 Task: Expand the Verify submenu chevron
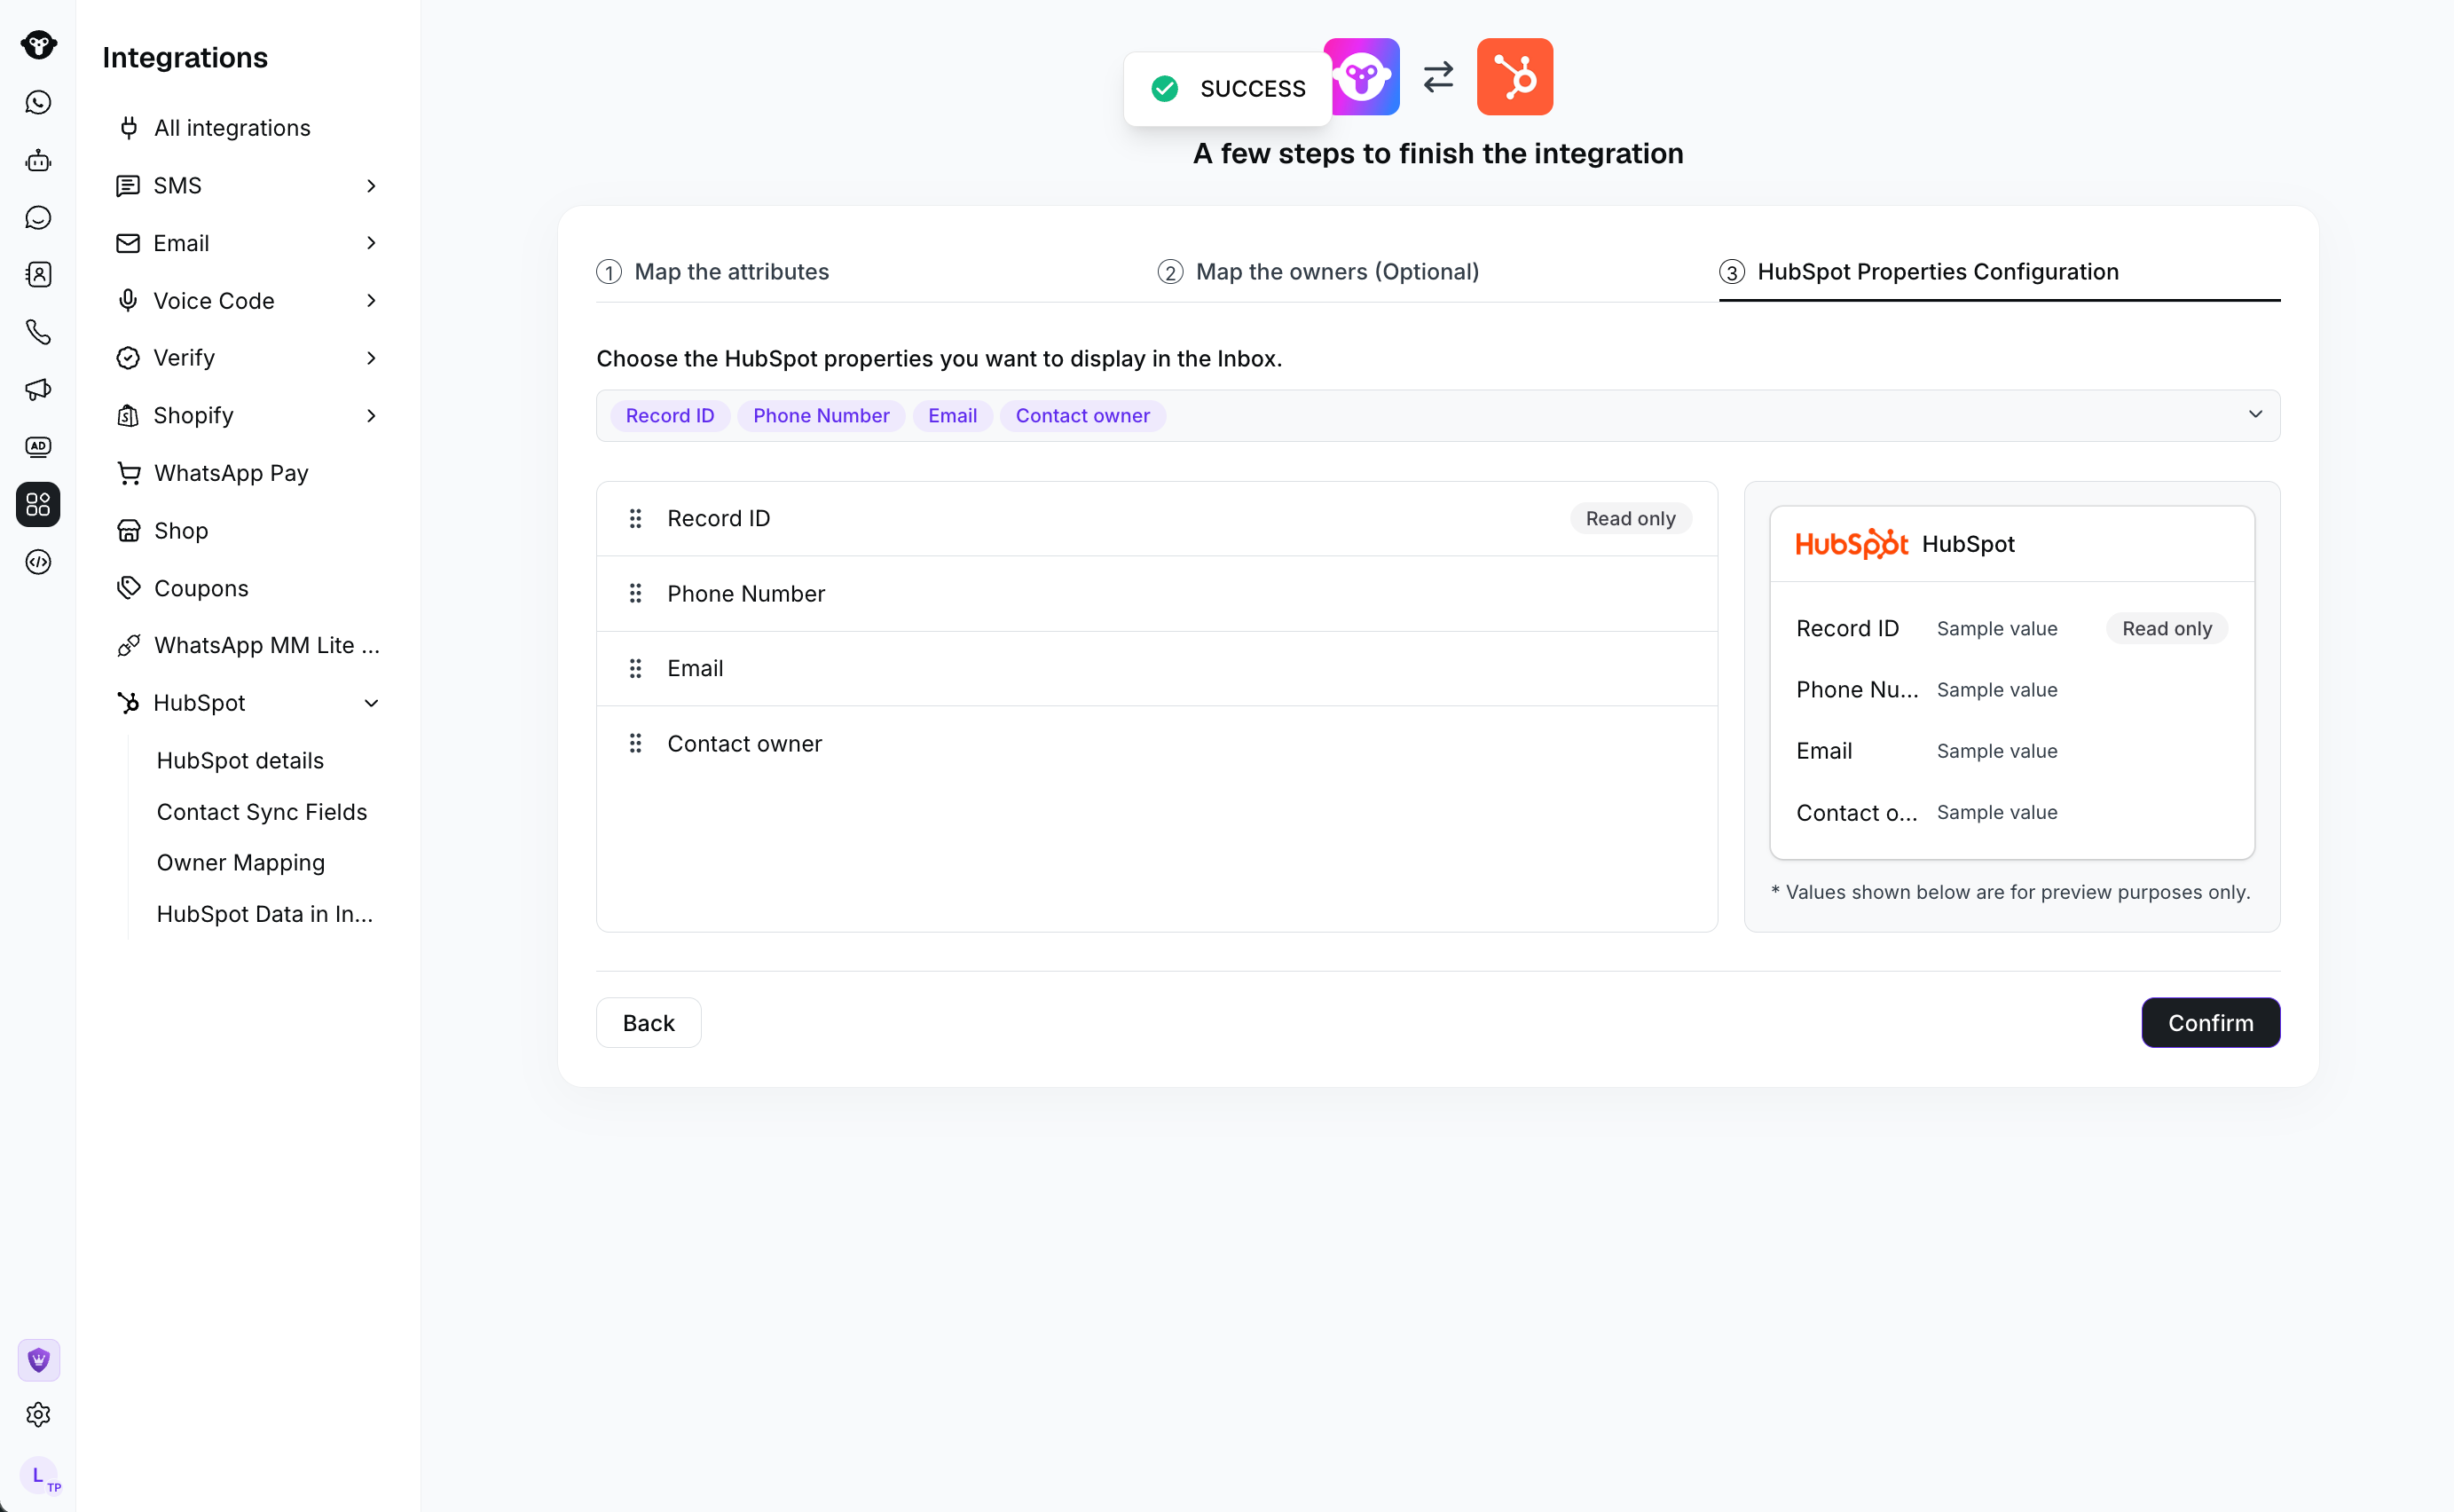pyautogui.click(x=371, y=358)
